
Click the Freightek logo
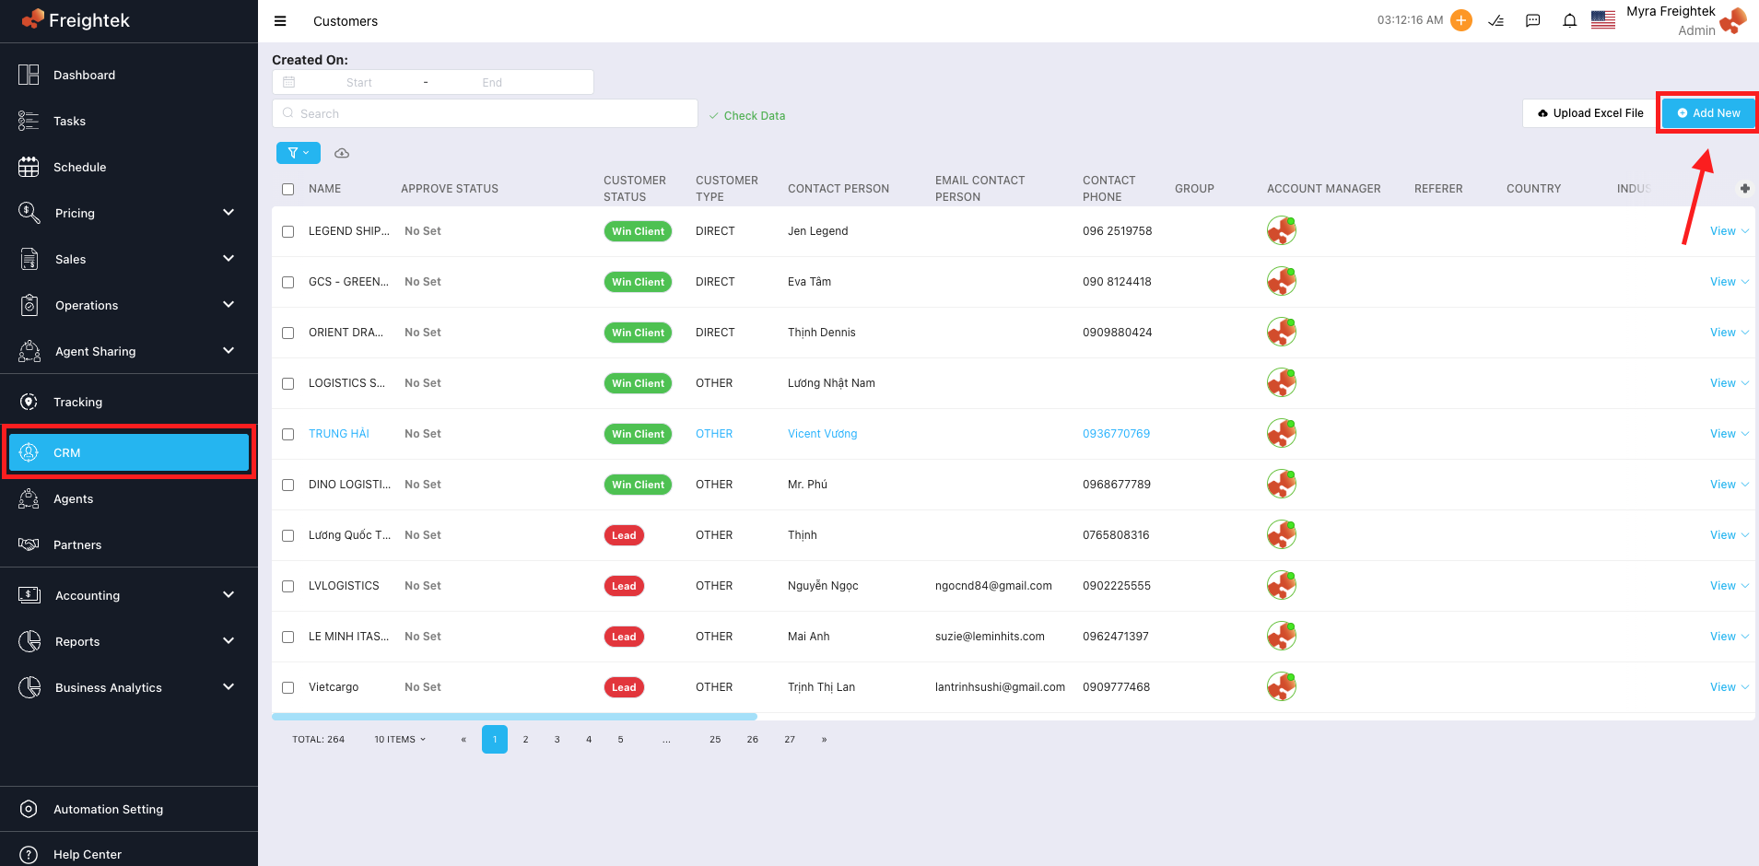click(76, 20)
